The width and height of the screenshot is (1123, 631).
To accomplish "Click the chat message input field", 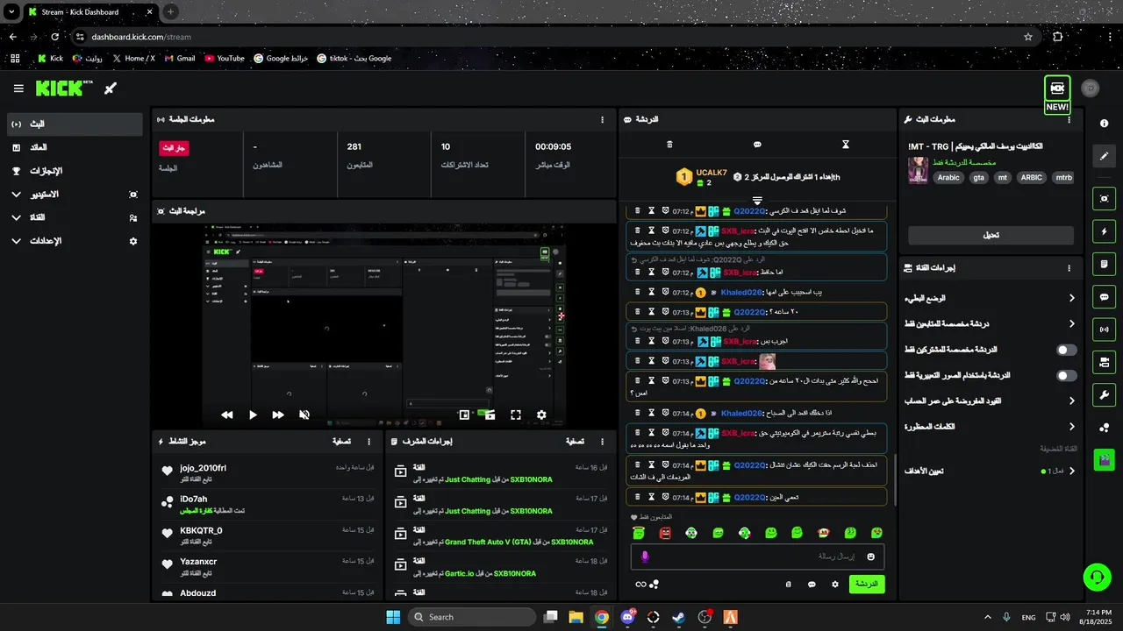I will (758, 557).
